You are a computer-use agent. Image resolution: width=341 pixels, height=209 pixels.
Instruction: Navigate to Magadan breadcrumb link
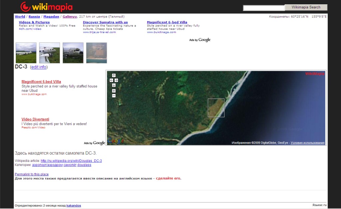(51, 16)
